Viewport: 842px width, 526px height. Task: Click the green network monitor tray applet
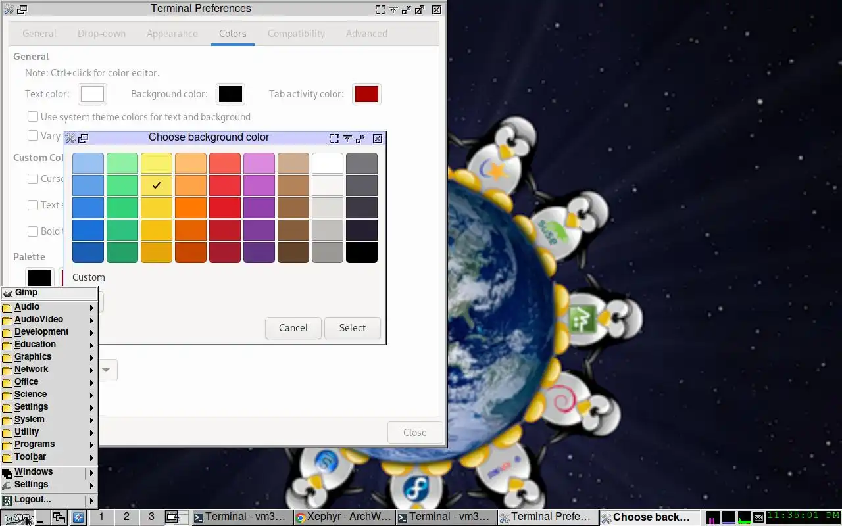(744, 517)
